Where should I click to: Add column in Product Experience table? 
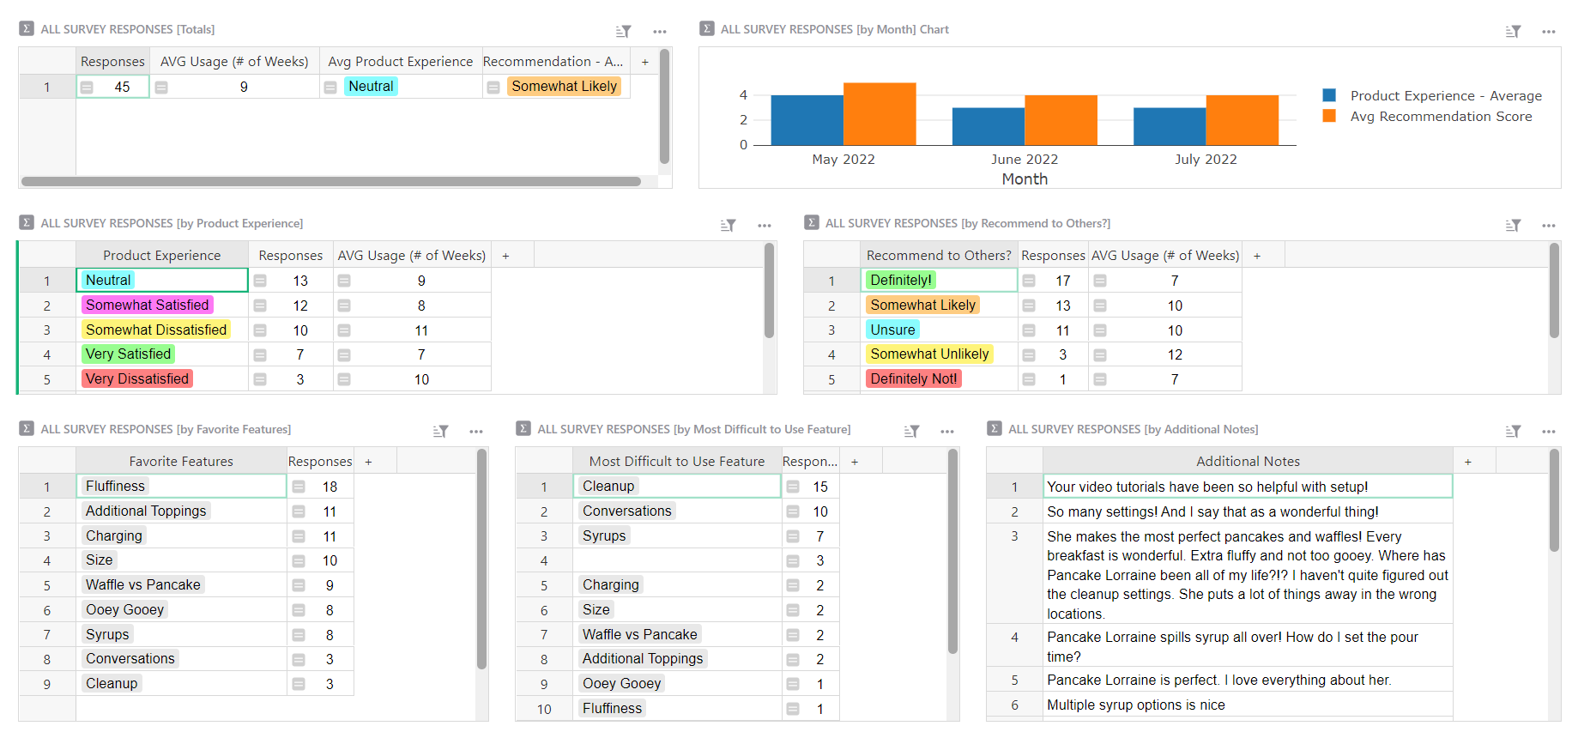505,256
